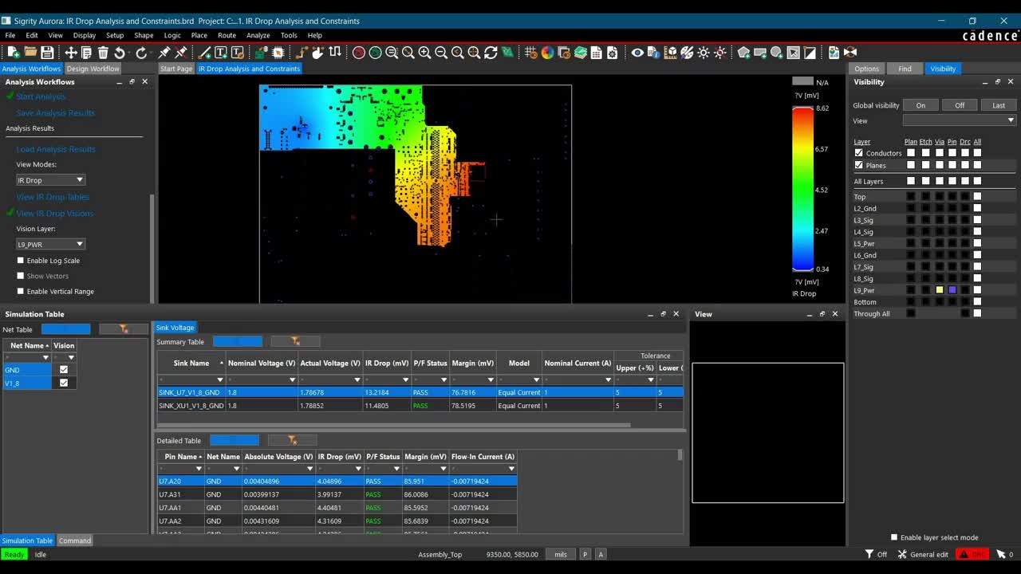Toggle Vision checkbox for V1_8 net
This screenshot has height=574, width=1021.
coord(64,383)
